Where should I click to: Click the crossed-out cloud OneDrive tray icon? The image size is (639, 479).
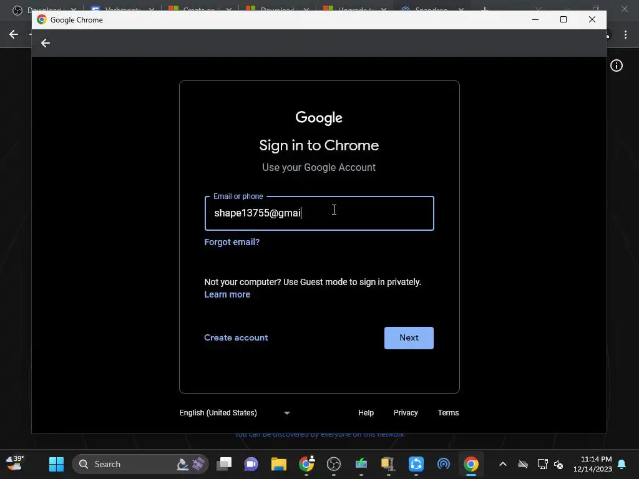(x=523, y=464)
